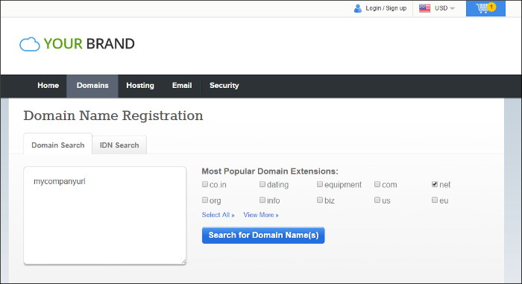Click Search for Domain Name(s) button
The image size is (522, 284).
(263, 236)
